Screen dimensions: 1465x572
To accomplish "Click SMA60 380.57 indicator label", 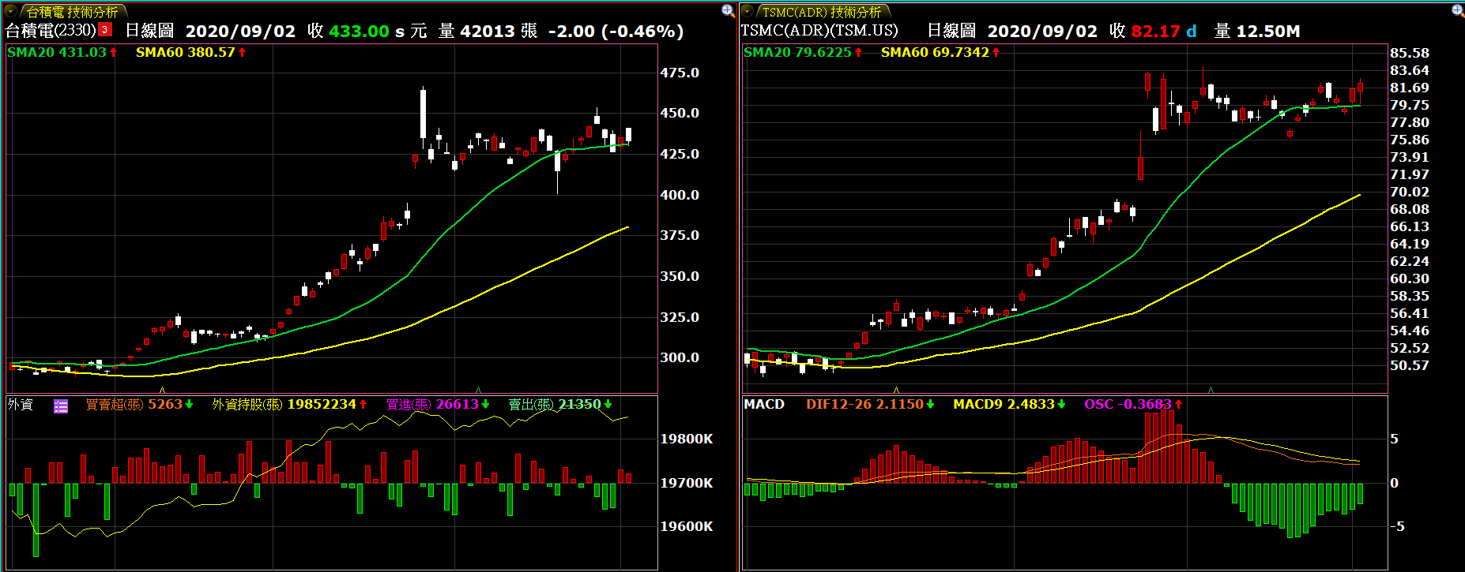I will (190, 52).
